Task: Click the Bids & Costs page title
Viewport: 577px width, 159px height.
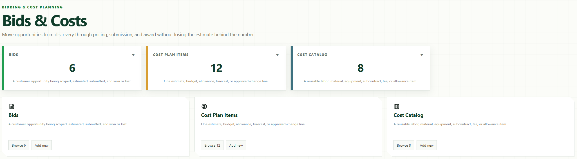Action: coord(45,21)
